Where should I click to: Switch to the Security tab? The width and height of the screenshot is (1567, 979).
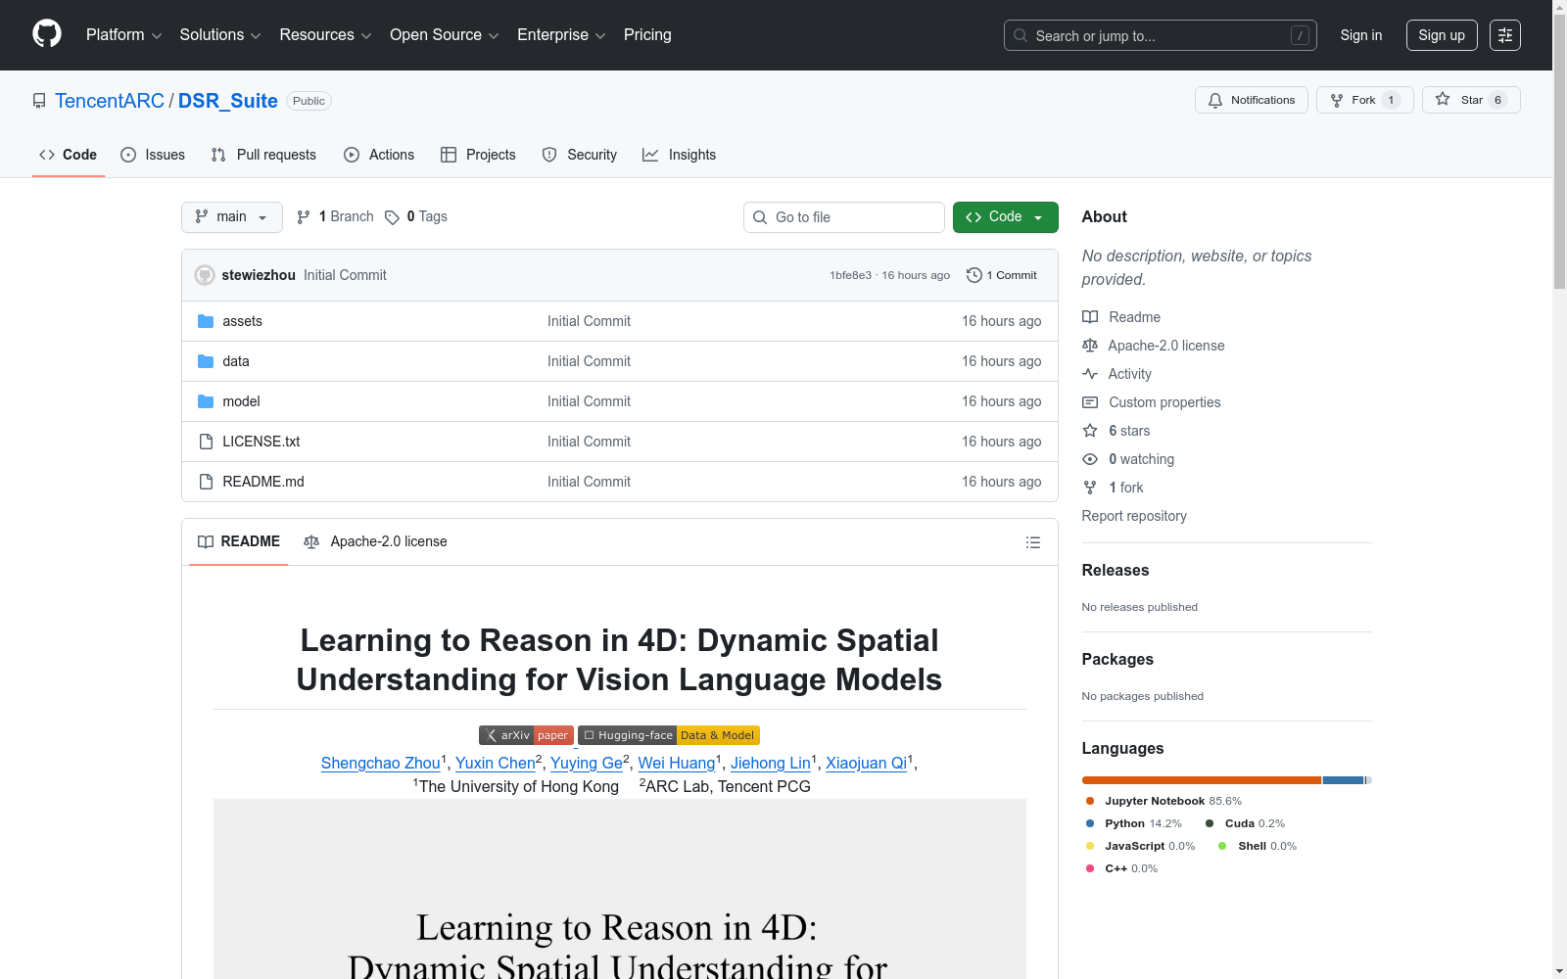coord(580,155)
